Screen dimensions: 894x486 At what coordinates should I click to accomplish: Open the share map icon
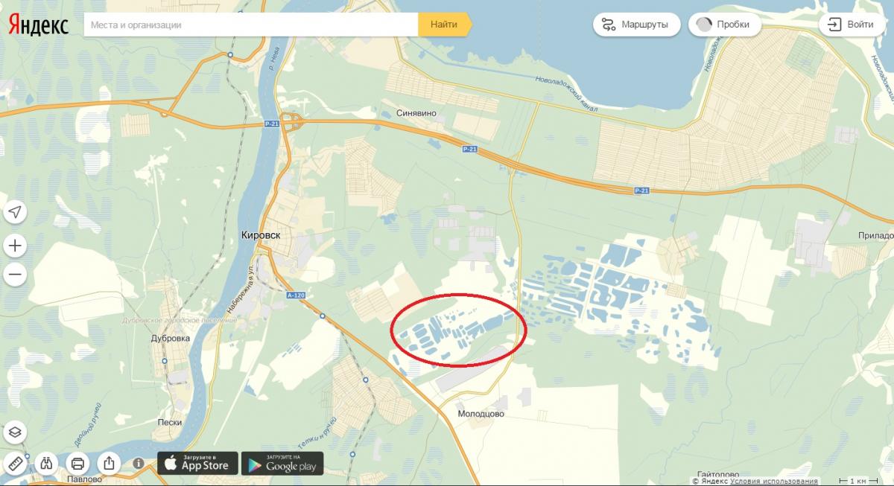109,463
